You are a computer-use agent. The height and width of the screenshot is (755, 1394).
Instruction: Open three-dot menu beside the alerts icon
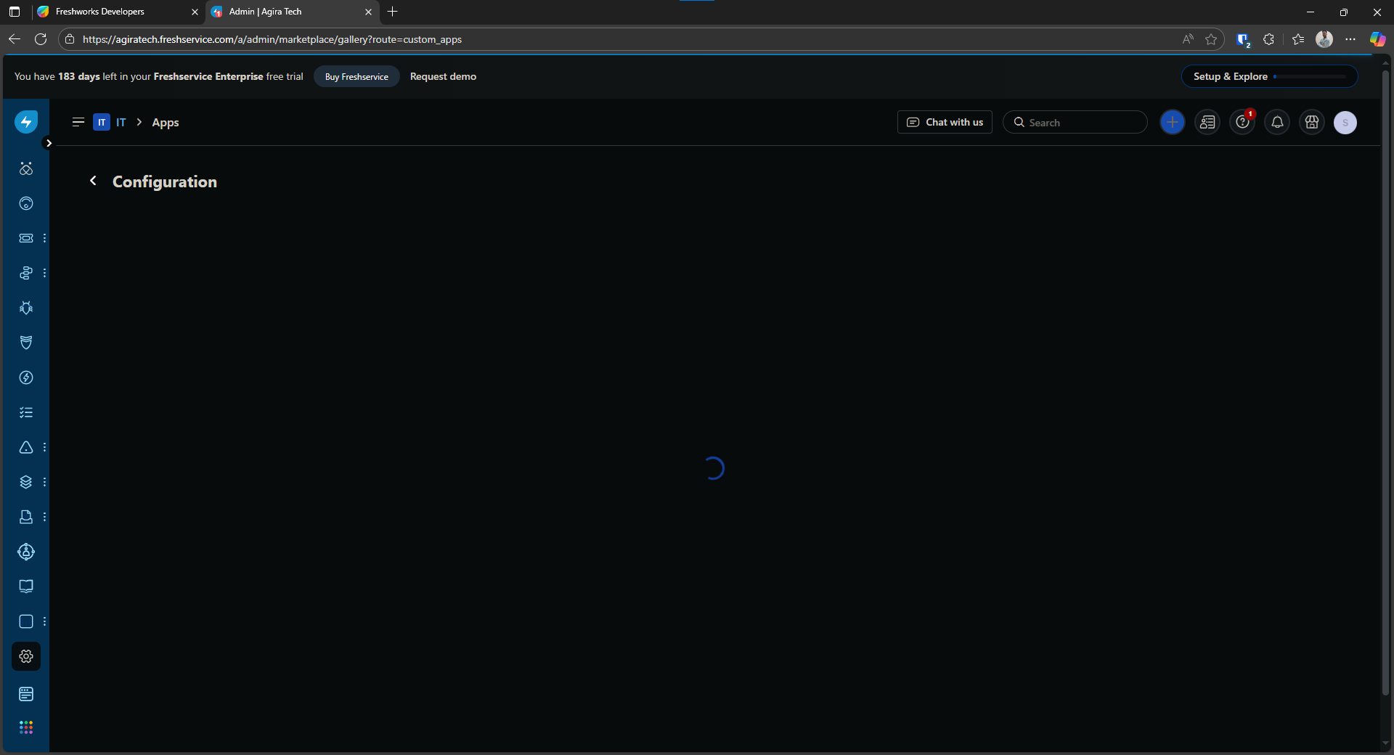coord(45,447)
